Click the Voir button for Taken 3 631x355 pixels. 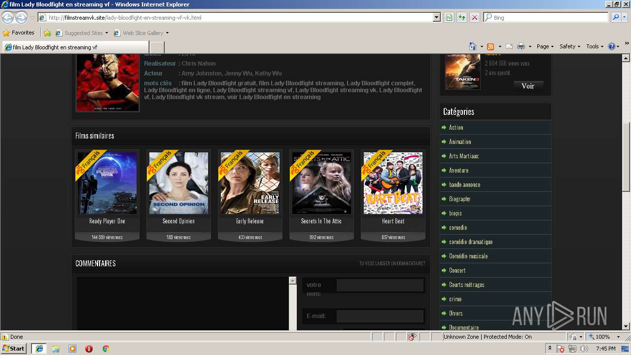[528, 86]
